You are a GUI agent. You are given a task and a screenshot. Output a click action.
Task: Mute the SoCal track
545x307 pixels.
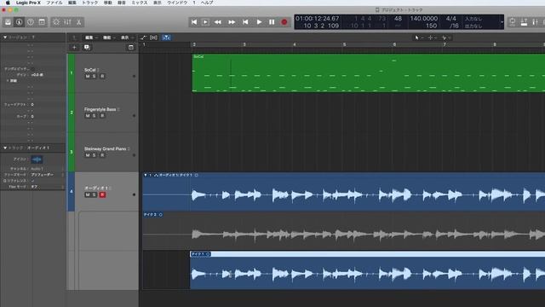[x=88, y=76]
